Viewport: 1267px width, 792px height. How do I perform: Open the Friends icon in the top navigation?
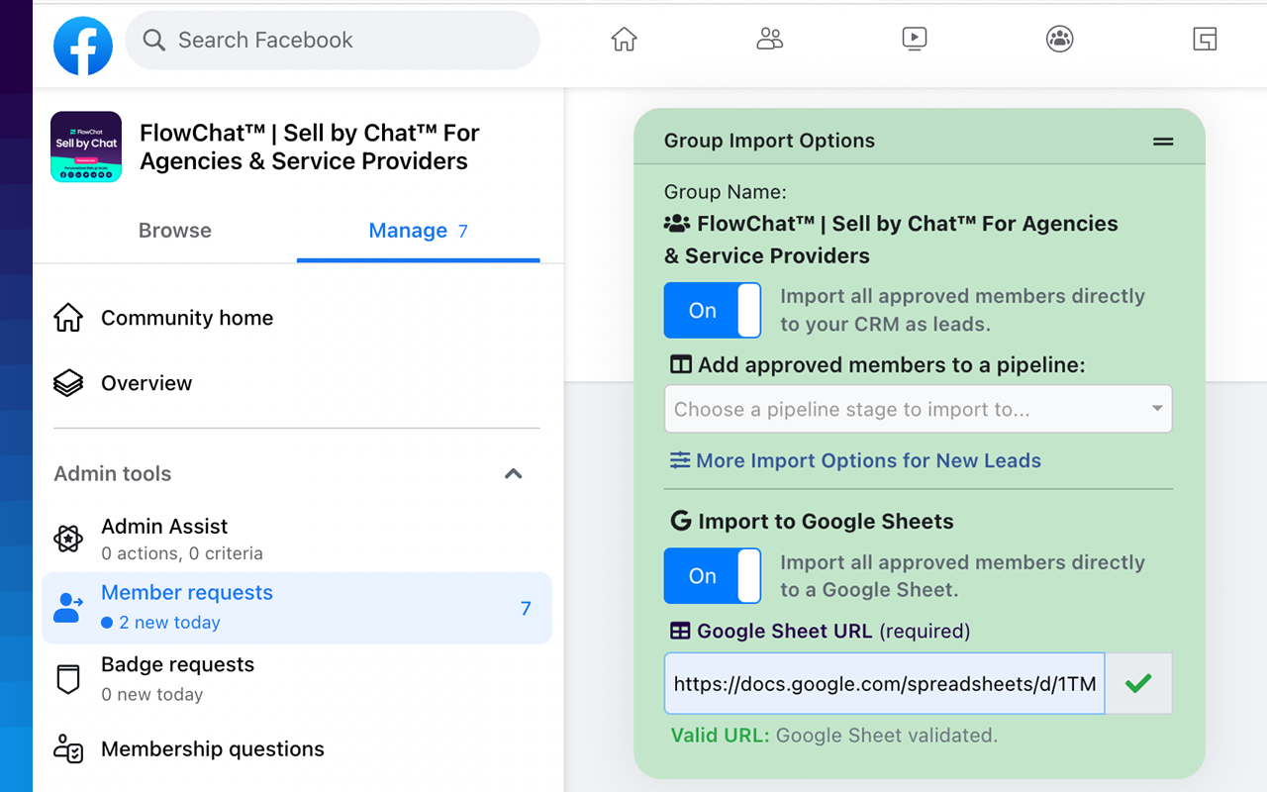click(x=769, y=39)
